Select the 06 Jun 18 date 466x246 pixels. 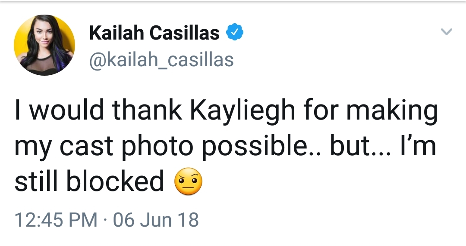(156, 220)
